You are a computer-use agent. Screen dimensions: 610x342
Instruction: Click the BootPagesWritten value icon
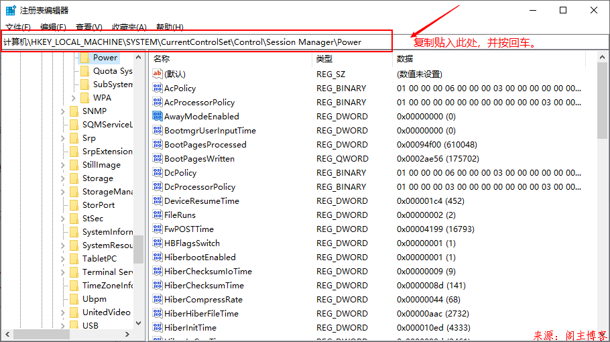[x=157, y=158]
